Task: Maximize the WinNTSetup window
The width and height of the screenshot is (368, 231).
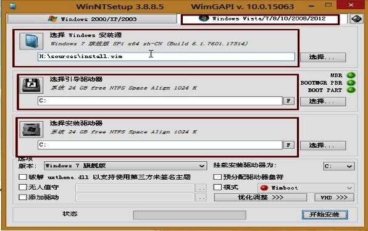Action: click(x=328, y=5)
